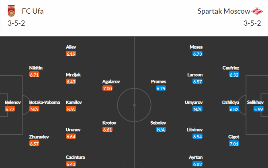Select Gigot's 7.01 rating badge
Viewport: 268px width, 168px height.
[x=234, y=144]
